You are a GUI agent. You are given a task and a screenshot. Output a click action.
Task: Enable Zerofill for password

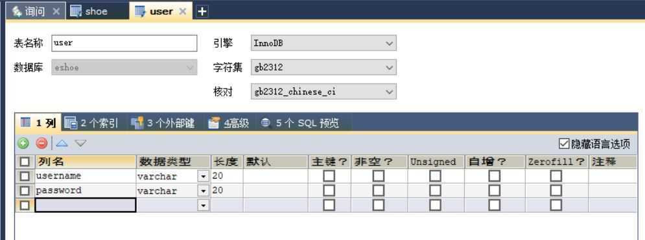(x=556, y=191)
